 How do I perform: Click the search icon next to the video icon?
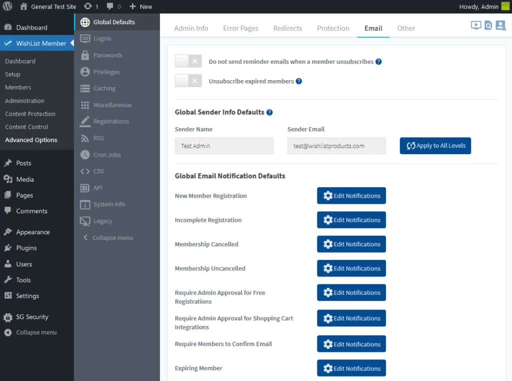[x=488, y=25]
